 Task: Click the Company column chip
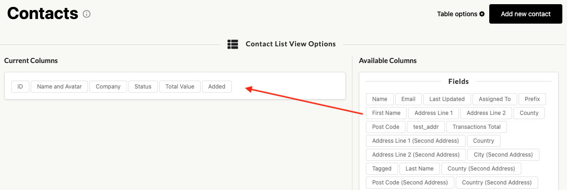pos(108,87)
